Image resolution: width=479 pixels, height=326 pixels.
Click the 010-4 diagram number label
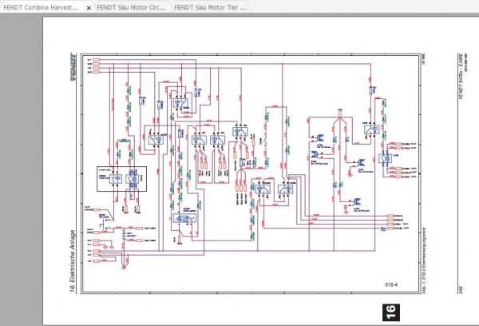pos(391,284)
